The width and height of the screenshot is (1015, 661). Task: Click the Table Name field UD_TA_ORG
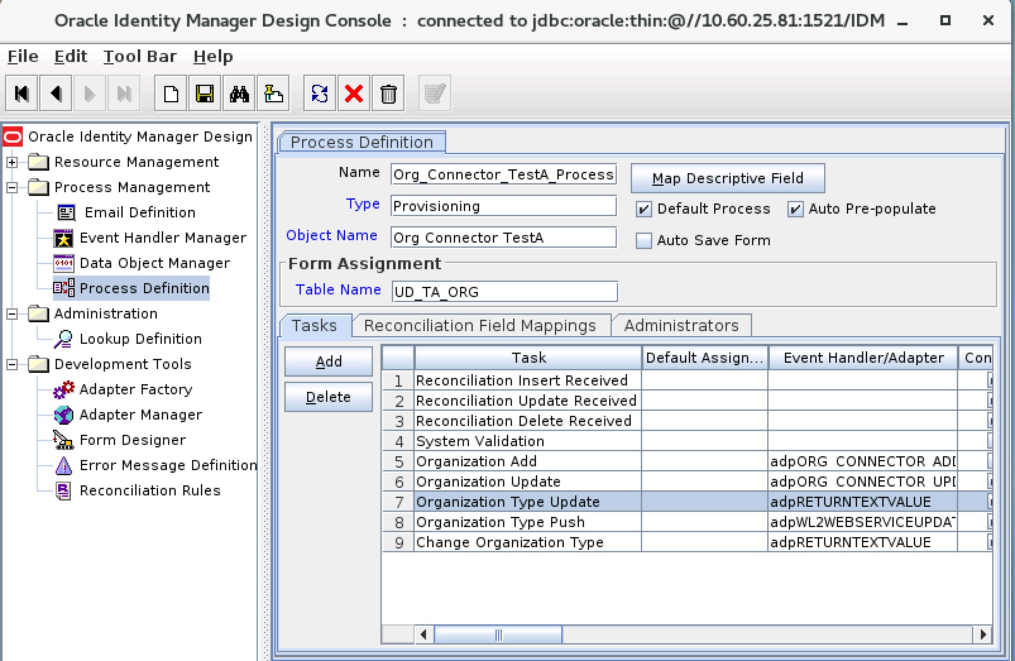click(504, 292)
